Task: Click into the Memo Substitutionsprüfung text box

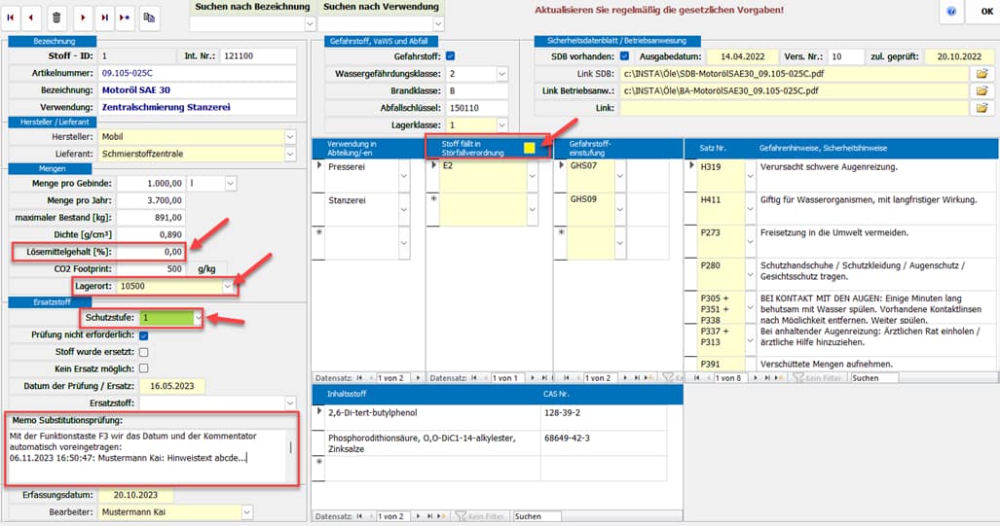Action: point(146,455)
